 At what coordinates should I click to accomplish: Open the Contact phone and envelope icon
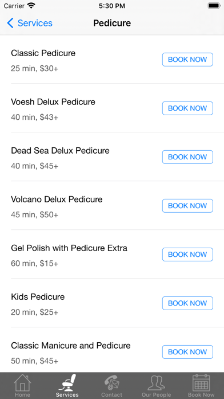pyautogui.click(x=111, y=382)
